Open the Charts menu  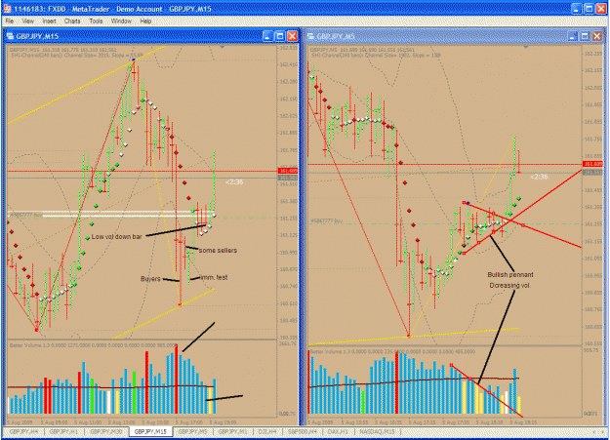click(72, 21)
